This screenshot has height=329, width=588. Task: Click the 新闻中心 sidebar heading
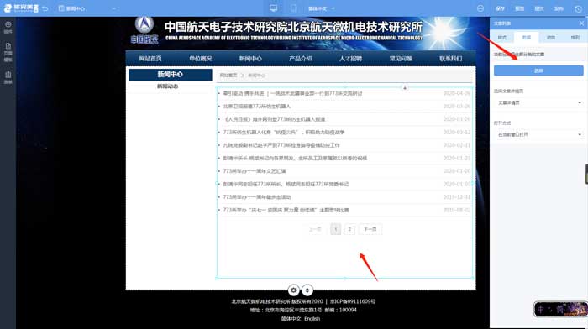tap(171, 74)
